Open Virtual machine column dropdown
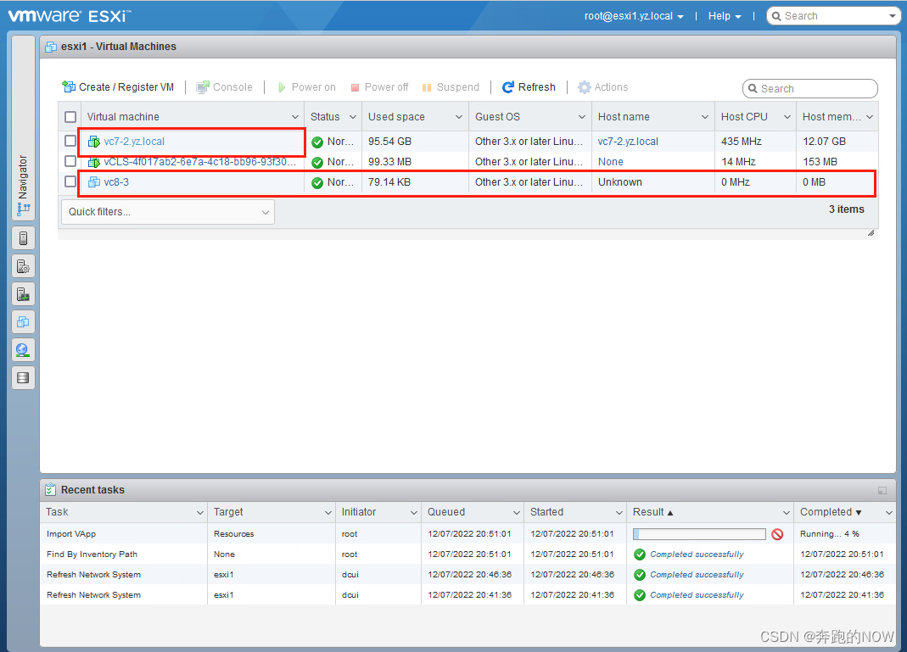Viewport: 907px width, 652px height. 295,117
